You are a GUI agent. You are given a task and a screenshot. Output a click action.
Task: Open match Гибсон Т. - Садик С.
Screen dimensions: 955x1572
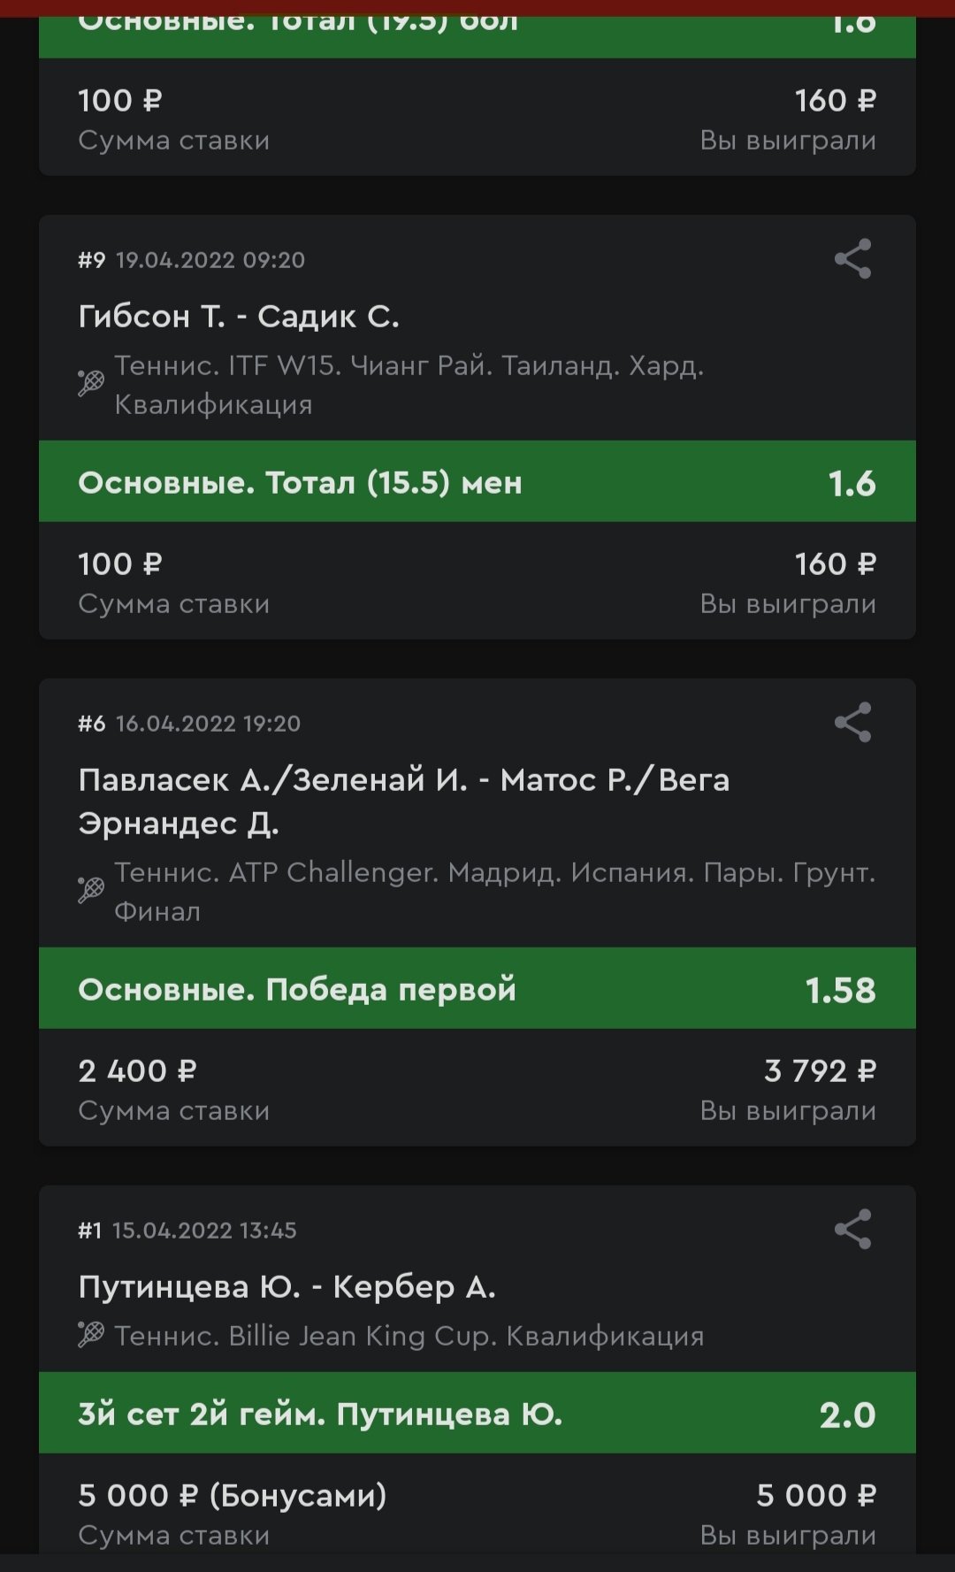[239, 317]
